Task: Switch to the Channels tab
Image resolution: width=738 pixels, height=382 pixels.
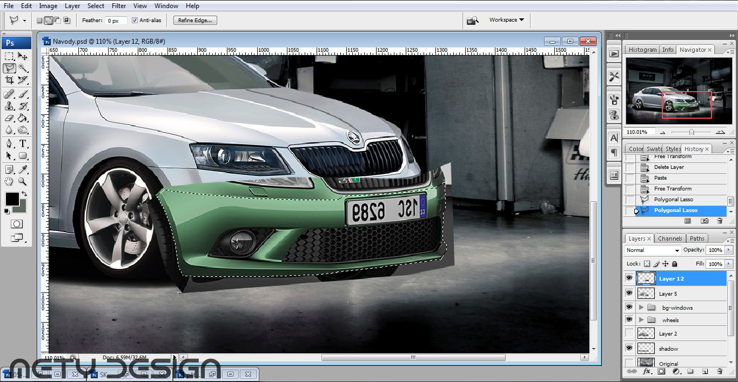Action: [670, 238]
